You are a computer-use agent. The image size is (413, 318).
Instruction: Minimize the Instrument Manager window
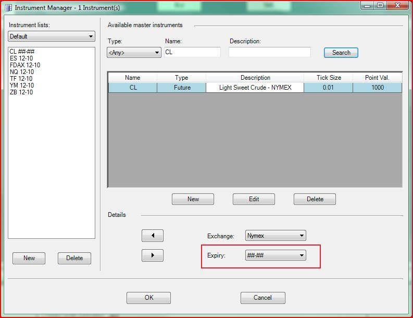[x=368, y=5]
